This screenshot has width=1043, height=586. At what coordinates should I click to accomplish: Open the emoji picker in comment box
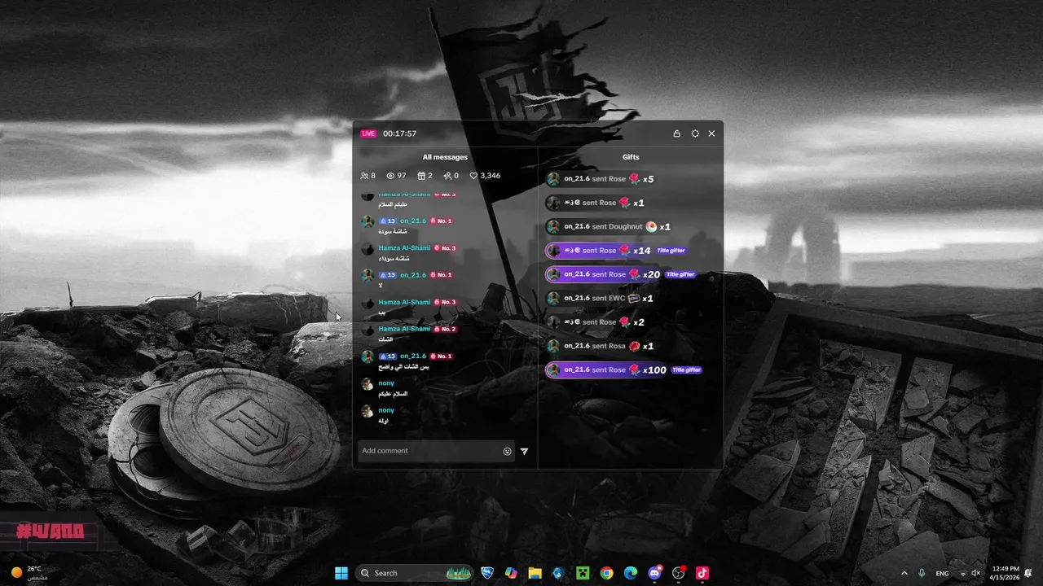507,451
